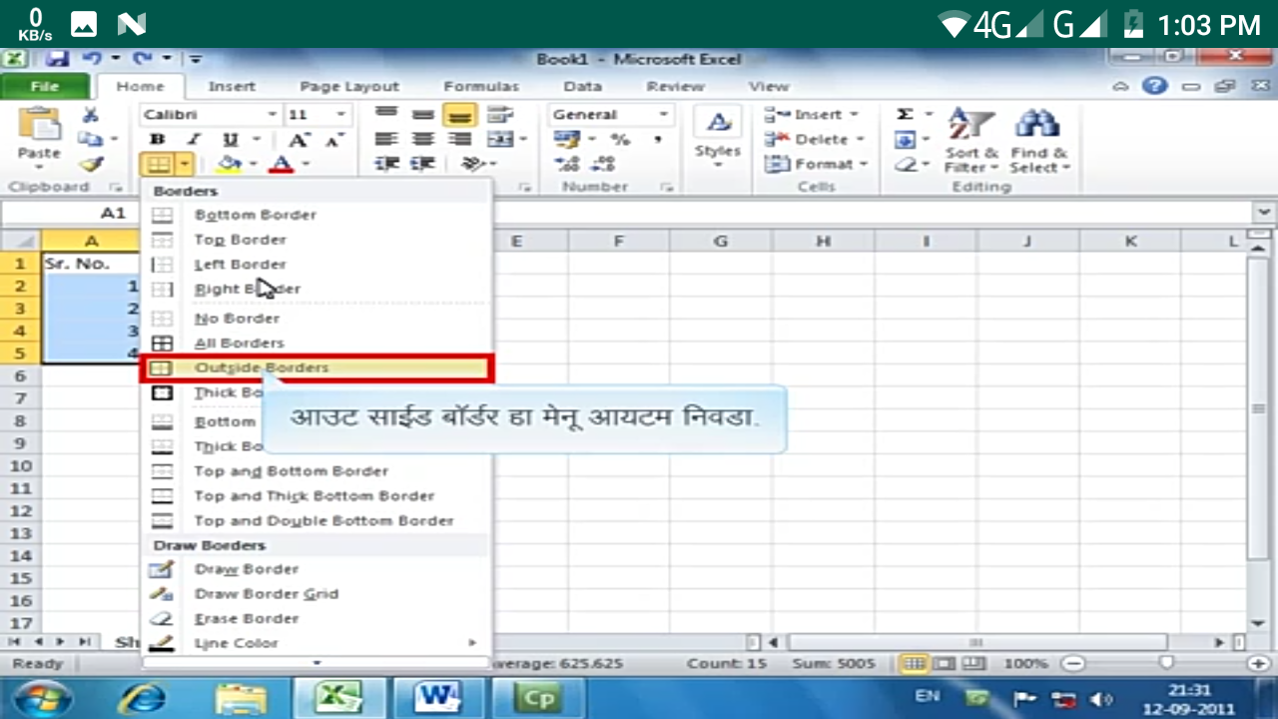1278x719 pixels.
Task: Toggle Italic formatting
Action: [x=194, y=140]
